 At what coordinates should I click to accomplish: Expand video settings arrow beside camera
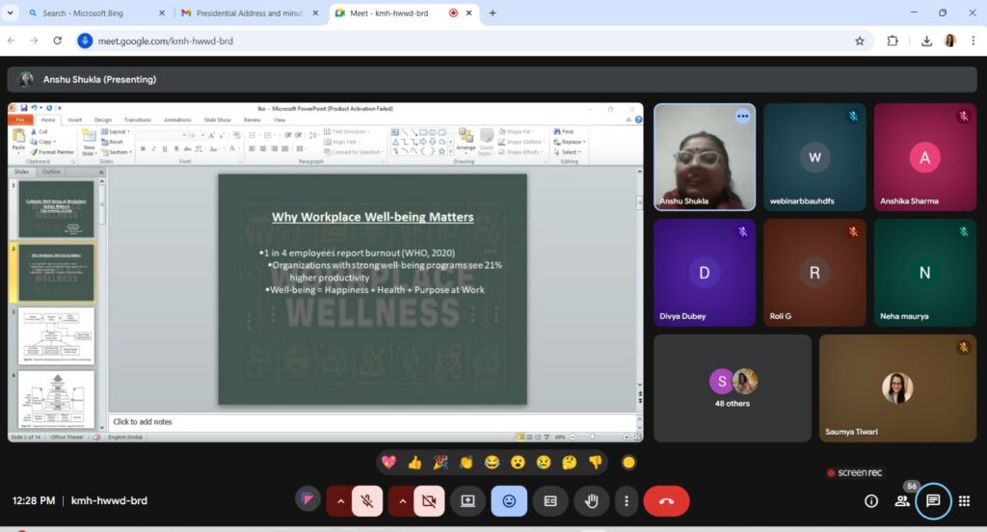click(401, 501)
